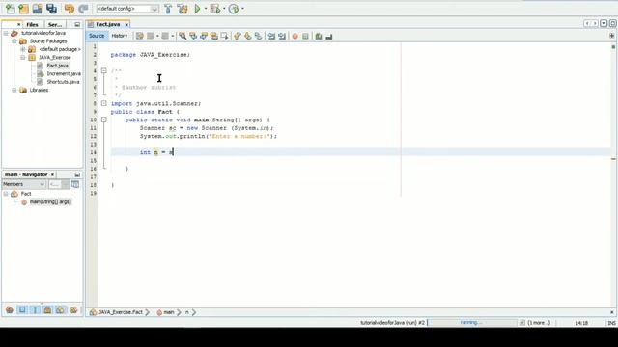This screenshot has height=347, width=618.
Task: Close the Fact.java editor tab
Action: (126, 25)
